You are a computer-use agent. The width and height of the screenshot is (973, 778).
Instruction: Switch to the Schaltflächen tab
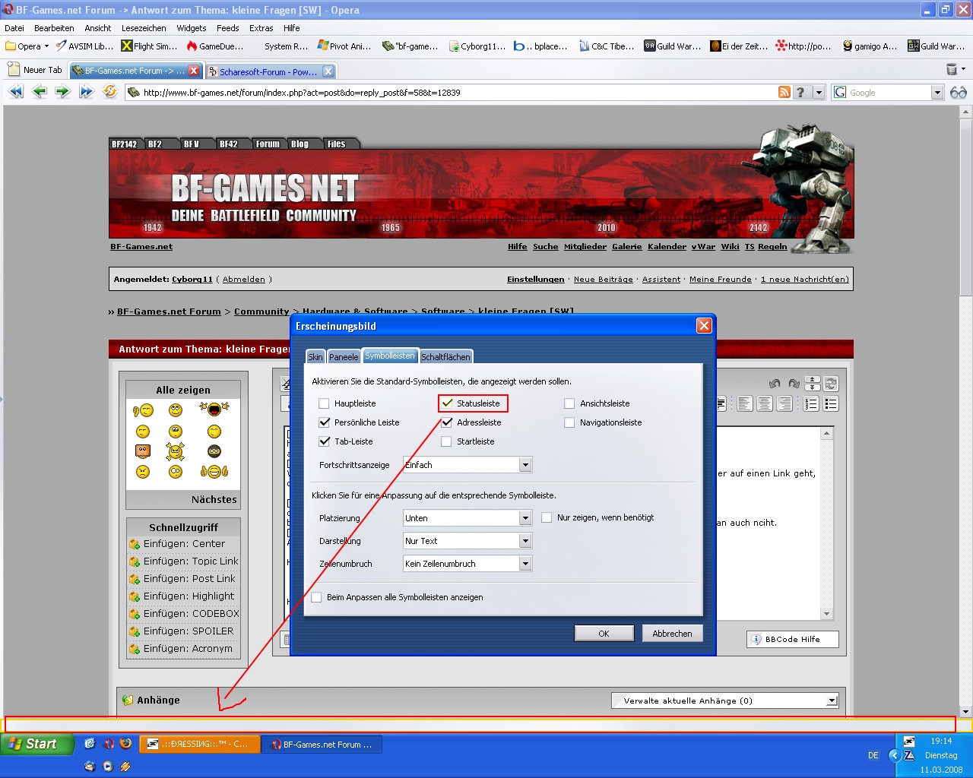click(x=446, y=357)
